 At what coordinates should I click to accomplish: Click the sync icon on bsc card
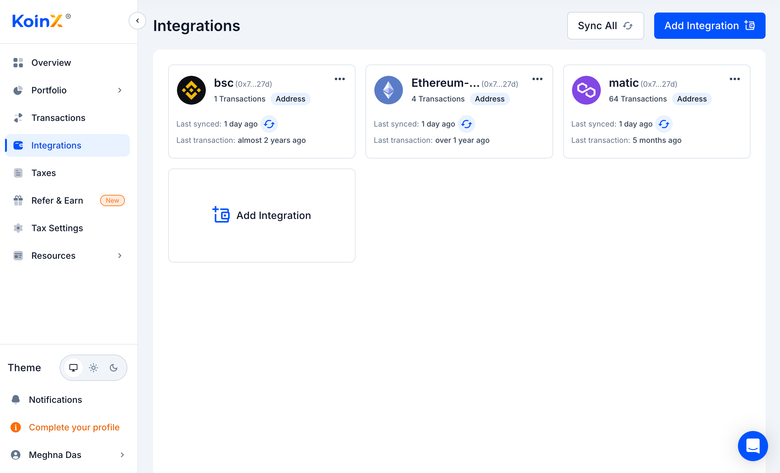click(269, 124)
